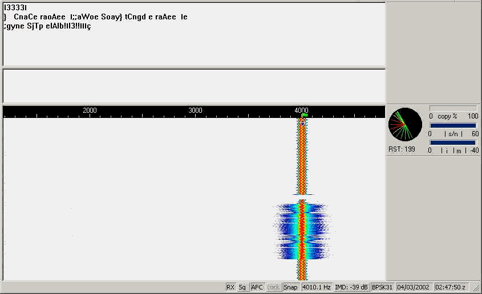Click inside the empty transmit text pane
482x294 pixels.
coord(194,85)
